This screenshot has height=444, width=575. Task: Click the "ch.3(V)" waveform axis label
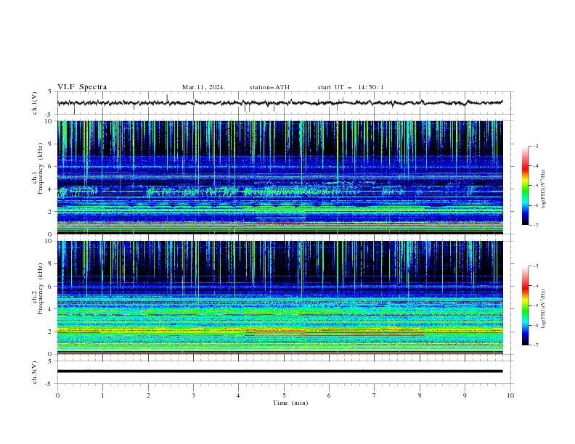click(35, 372)
